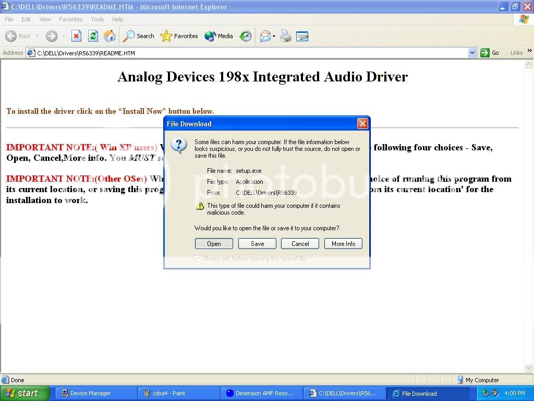
Task: Click the Print icon in toolbar
Action: (285, 36)
